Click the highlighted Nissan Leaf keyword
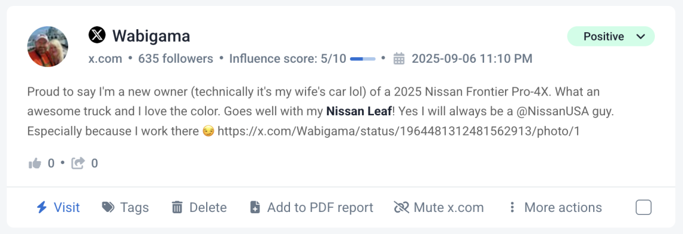Viewport: 683px width, 234px height. (x=358, y=112)
